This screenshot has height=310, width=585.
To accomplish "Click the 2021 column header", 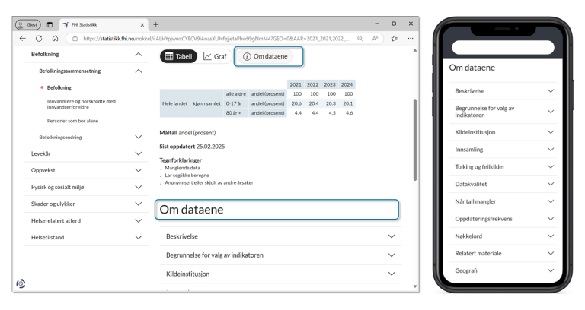I will [296, 84].
